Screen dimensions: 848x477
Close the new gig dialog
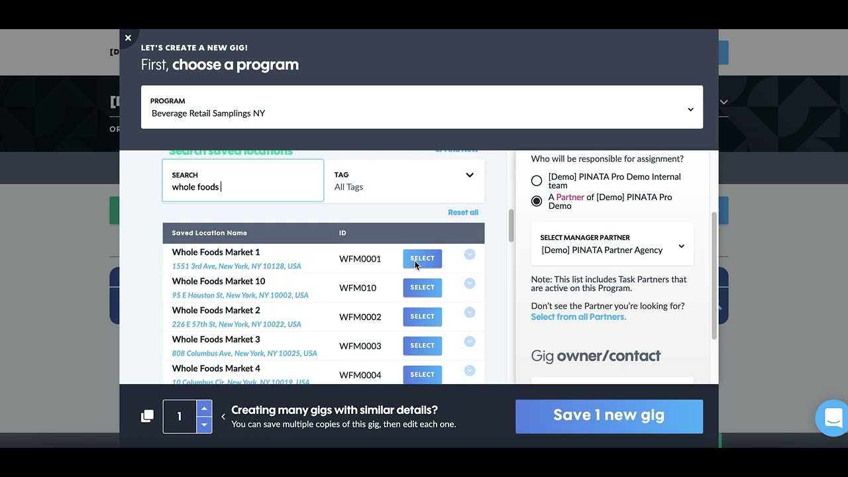[x=128, y=38]
